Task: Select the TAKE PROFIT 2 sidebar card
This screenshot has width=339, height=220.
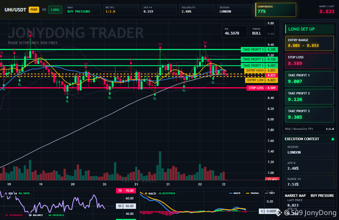Action: [310, 97]
